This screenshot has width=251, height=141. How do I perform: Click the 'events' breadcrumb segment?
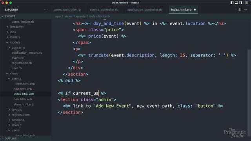[81, 16]
